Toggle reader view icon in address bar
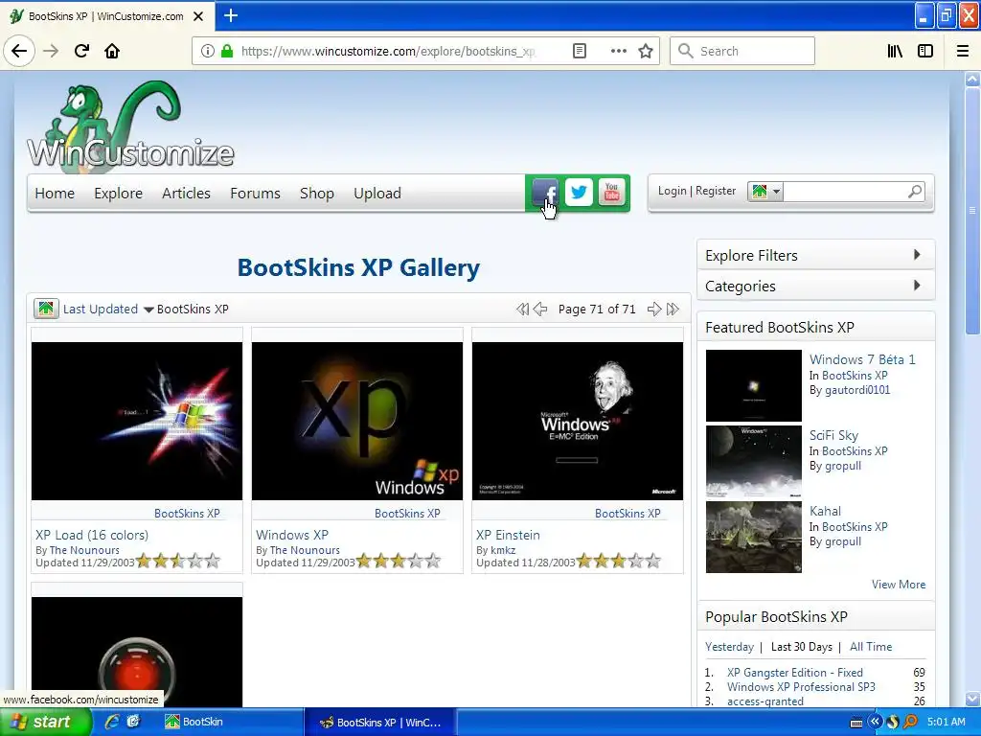 (580, 52)
